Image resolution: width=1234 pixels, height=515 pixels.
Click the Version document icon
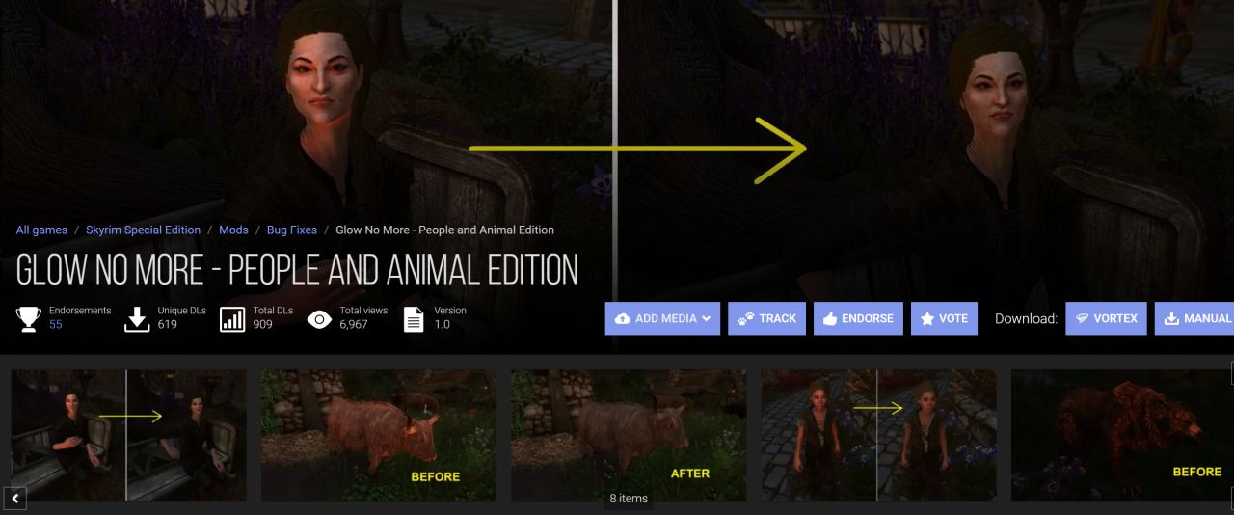(414, 318)
